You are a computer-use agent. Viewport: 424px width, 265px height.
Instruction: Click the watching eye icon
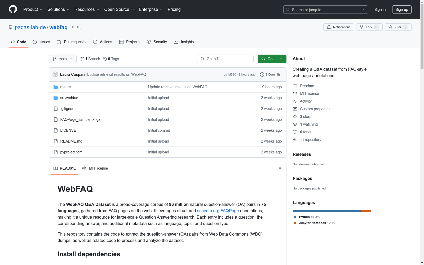point(295,124)
